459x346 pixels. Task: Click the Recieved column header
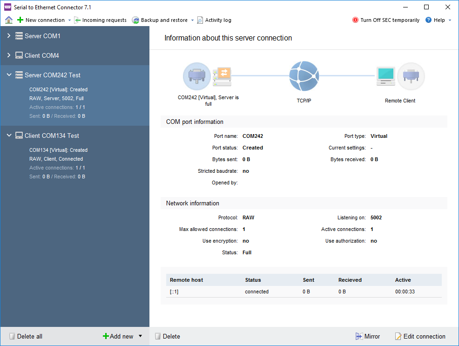tap(350, 280)
